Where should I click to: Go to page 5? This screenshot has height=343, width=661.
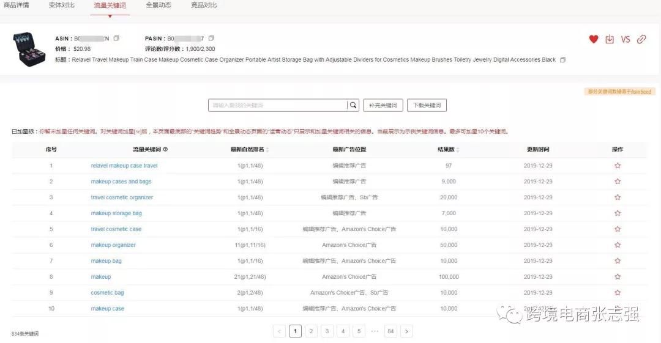pyautogui.click(x=359, y=331)
